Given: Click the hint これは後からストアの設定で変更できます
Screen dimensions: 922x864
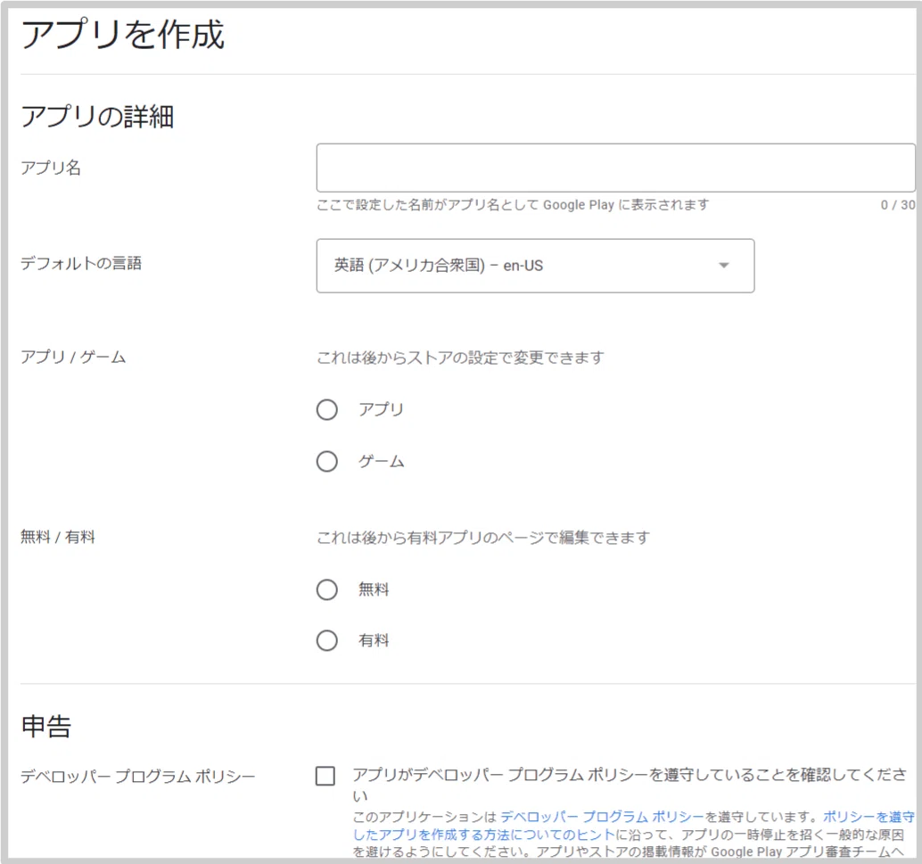Looking at the screenshot, I should point(460,358).
